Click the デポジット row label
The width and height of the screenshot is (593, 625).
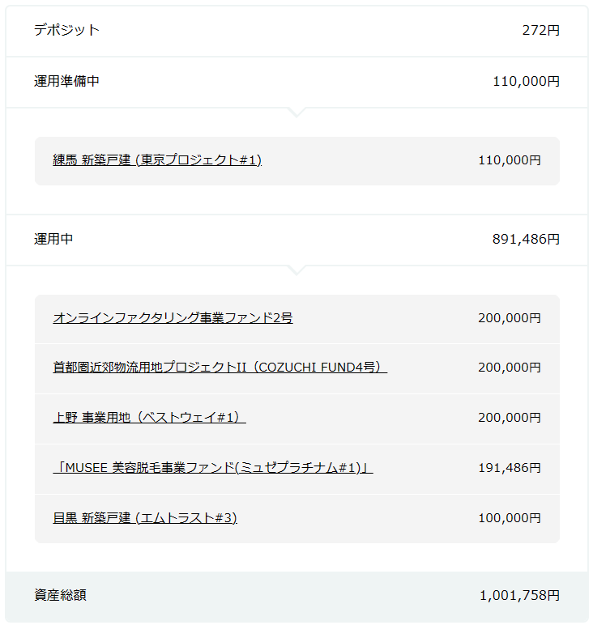[66, 30]
